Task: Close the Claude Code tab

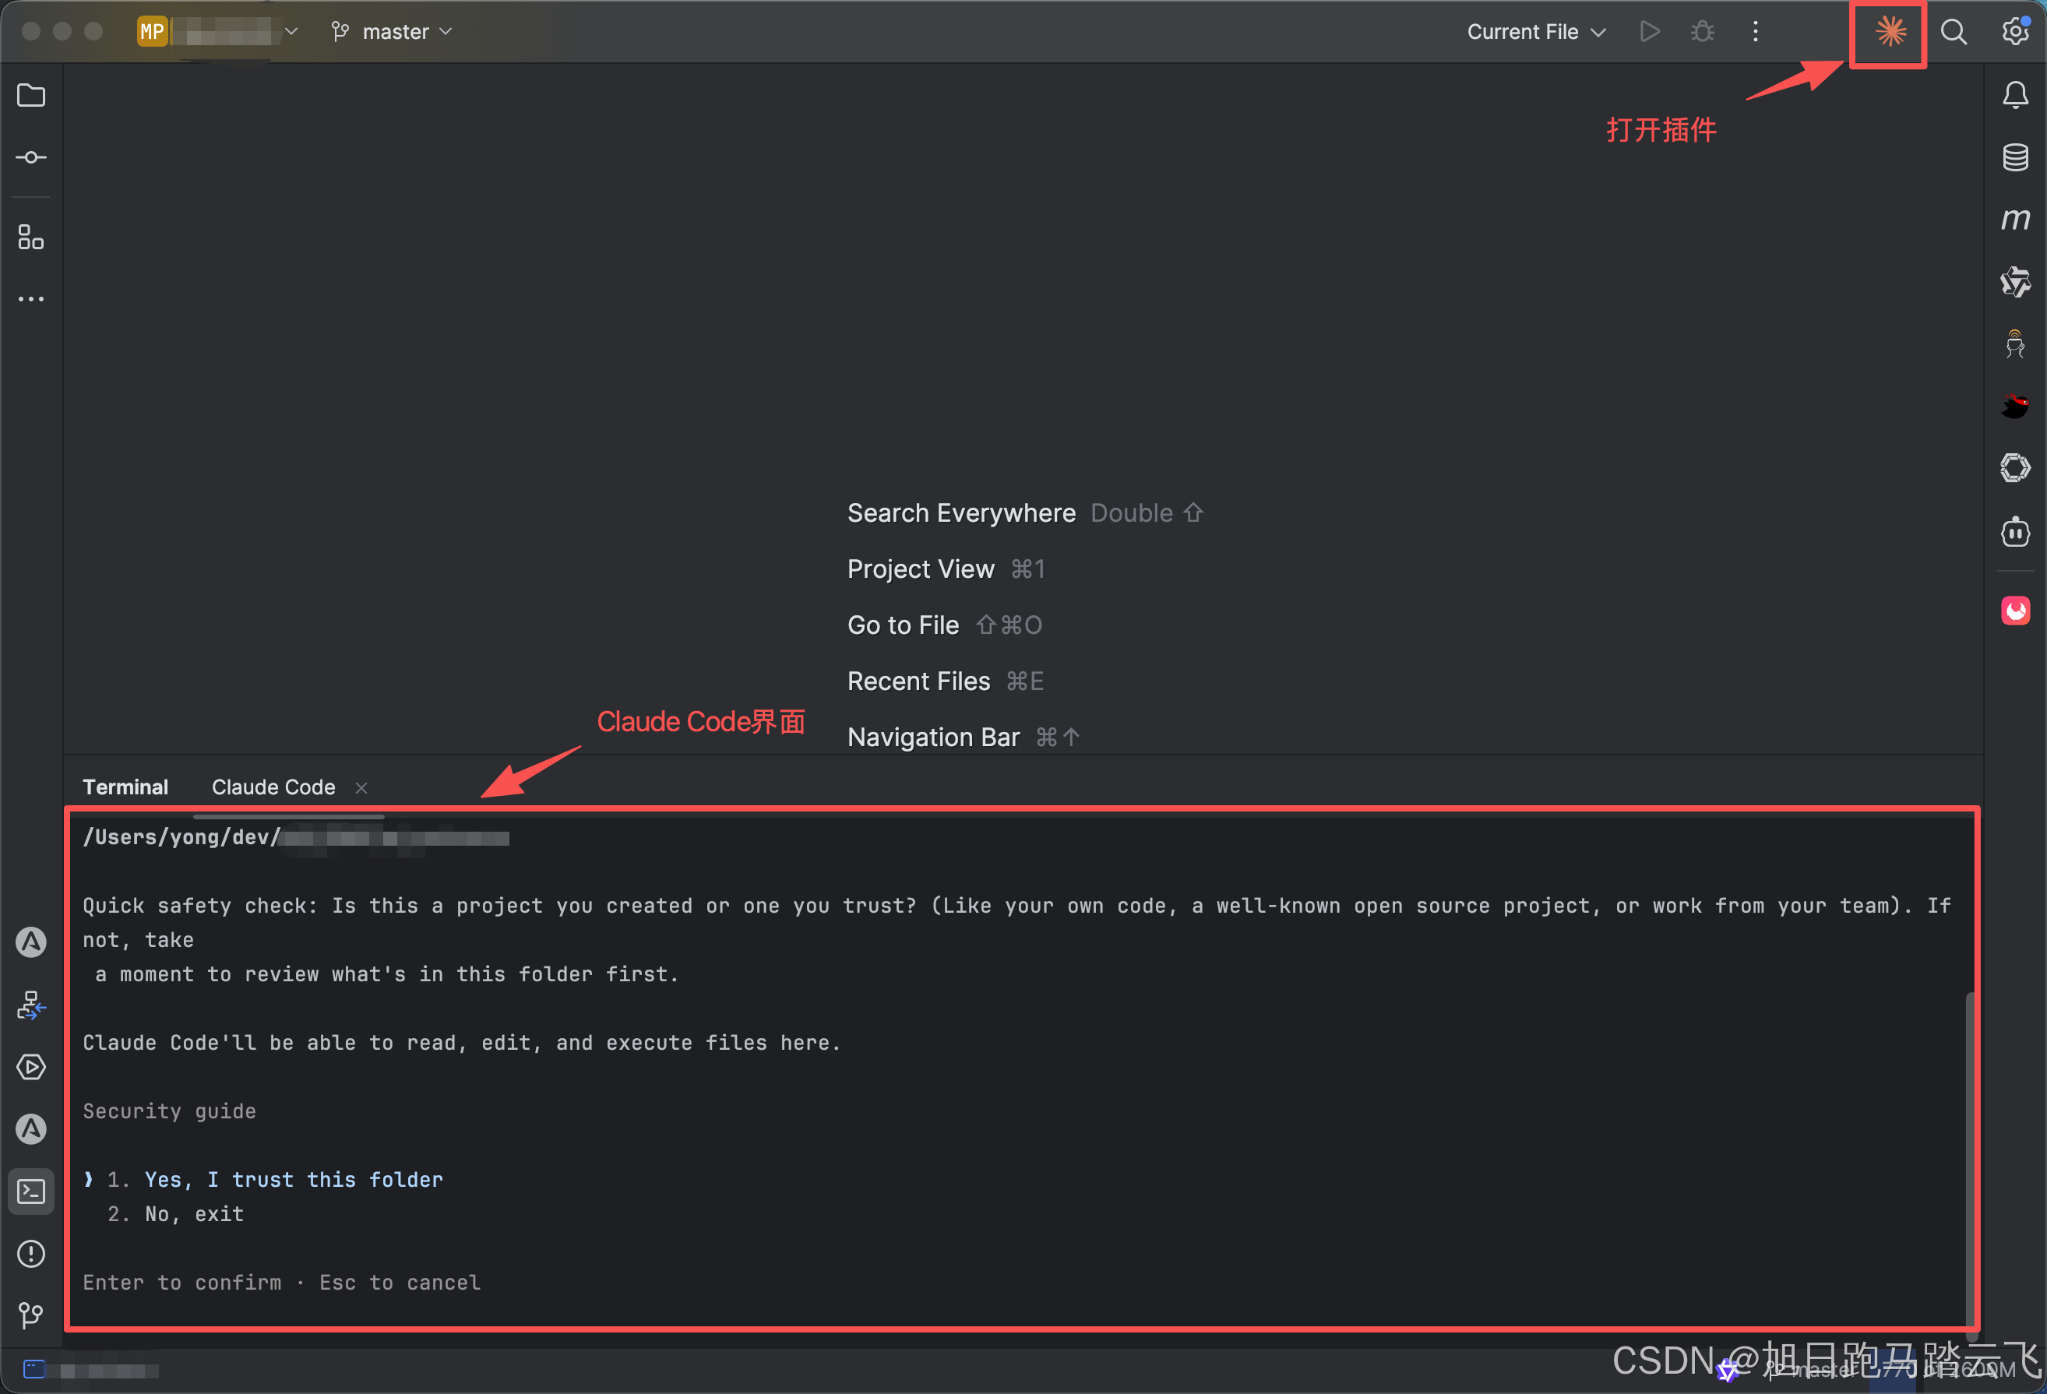Action: [361, 788]
